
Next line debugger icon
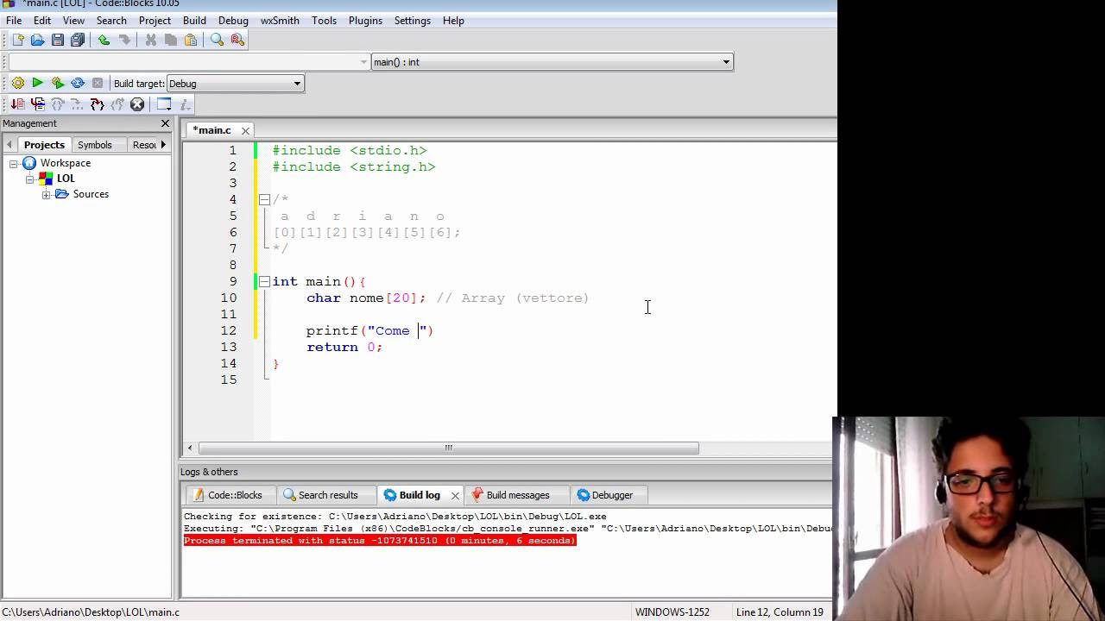[x=57, y=104]
